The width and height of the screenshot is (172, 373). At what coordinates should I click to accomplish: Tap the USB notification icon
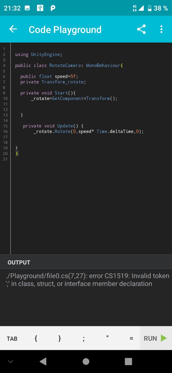point(40,8)
